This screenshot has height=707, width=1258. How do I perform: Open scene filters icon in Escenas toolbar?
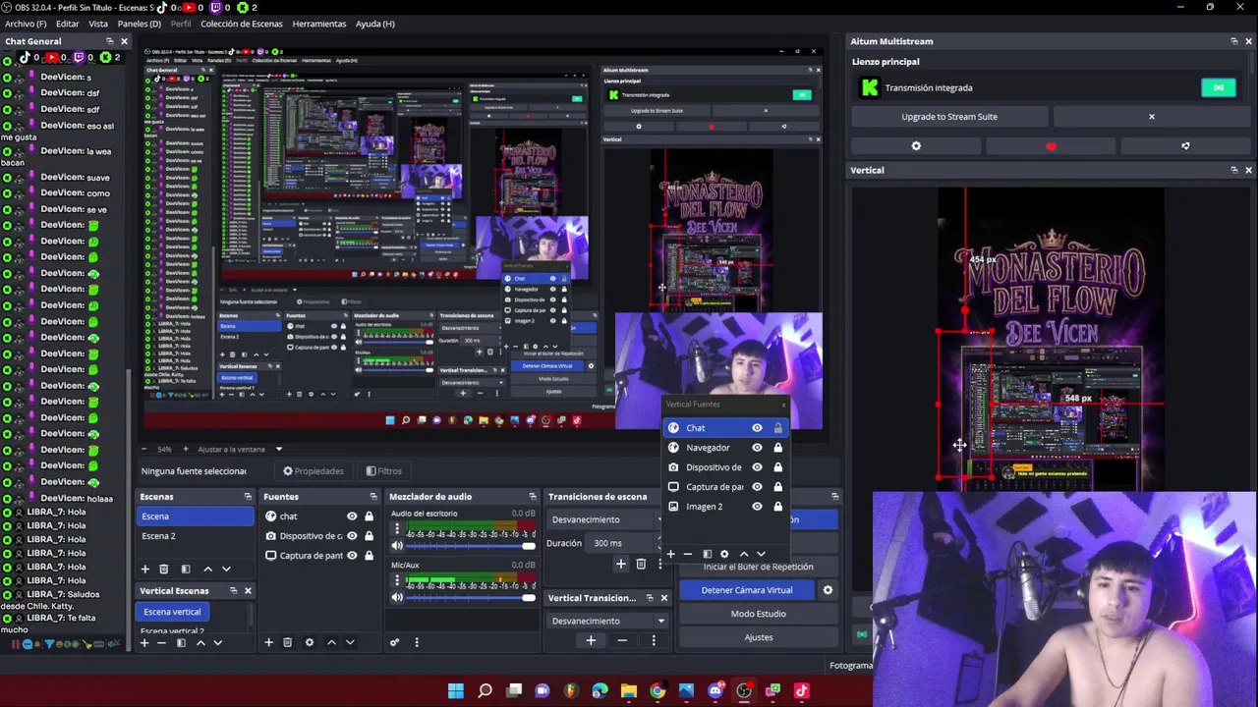(x=186, y=569)
